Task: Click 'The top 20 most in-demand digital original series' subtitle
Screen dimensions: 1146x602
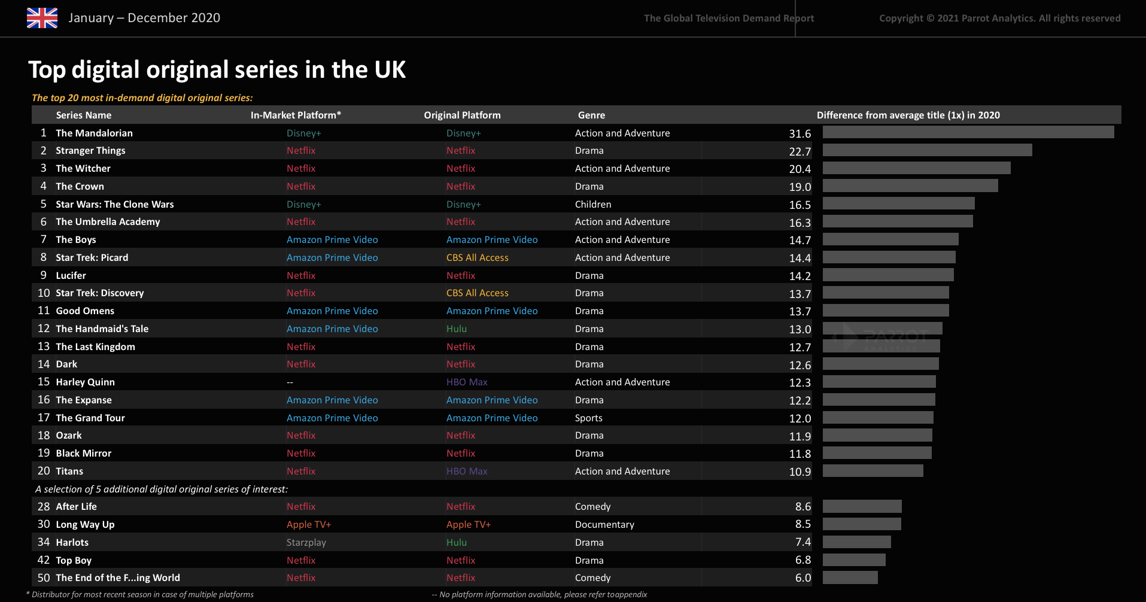Action: tap(142, 98)
